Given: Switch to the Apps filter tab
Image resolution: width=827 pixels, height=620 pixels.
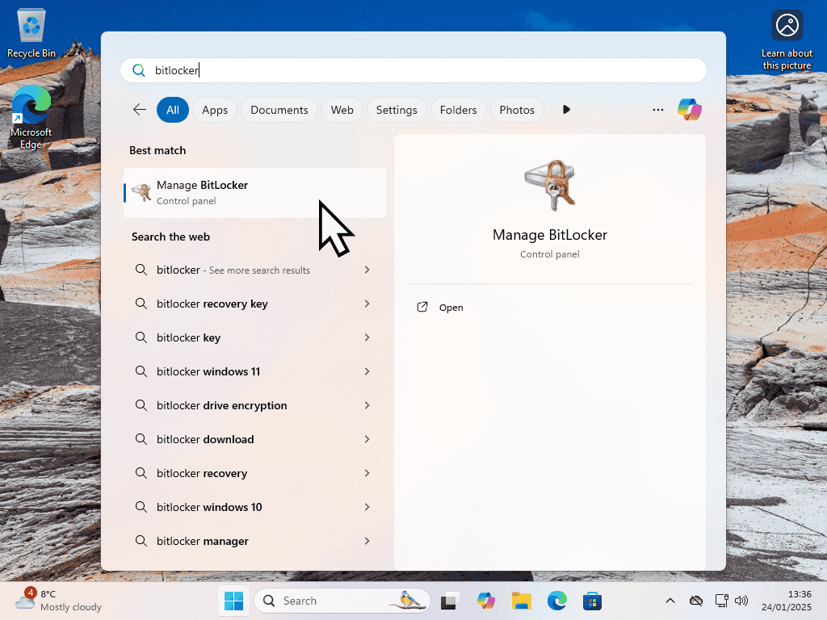Looking at the screenshot, I should point(215,110).
